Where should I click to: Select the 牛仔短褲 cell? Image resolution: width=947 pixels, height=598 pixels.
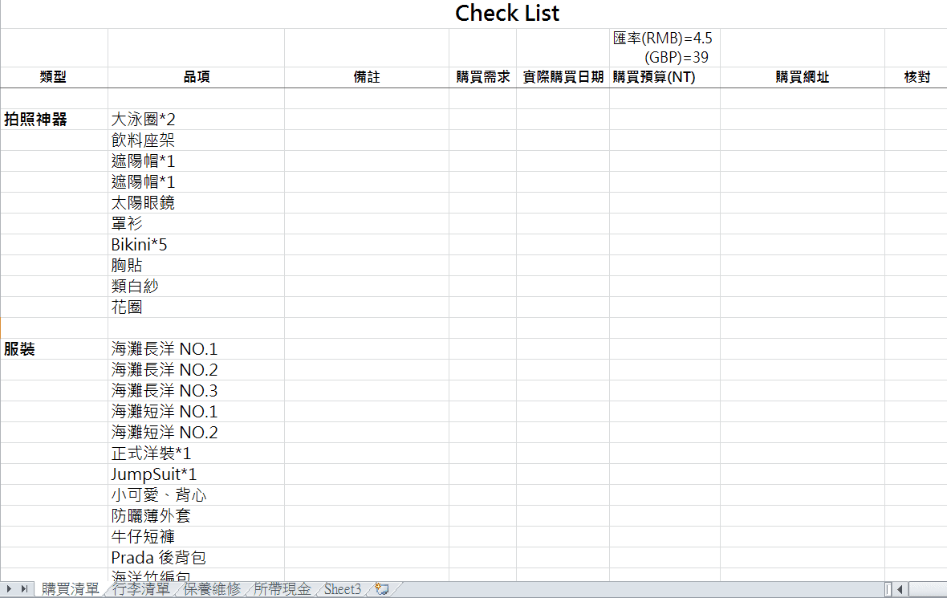point(197,536)
